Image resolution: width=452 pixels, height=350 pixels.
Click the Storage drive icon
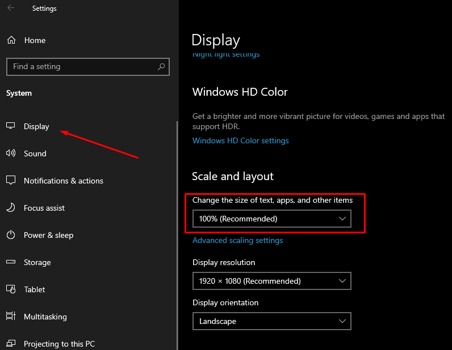tap(11, 262)
